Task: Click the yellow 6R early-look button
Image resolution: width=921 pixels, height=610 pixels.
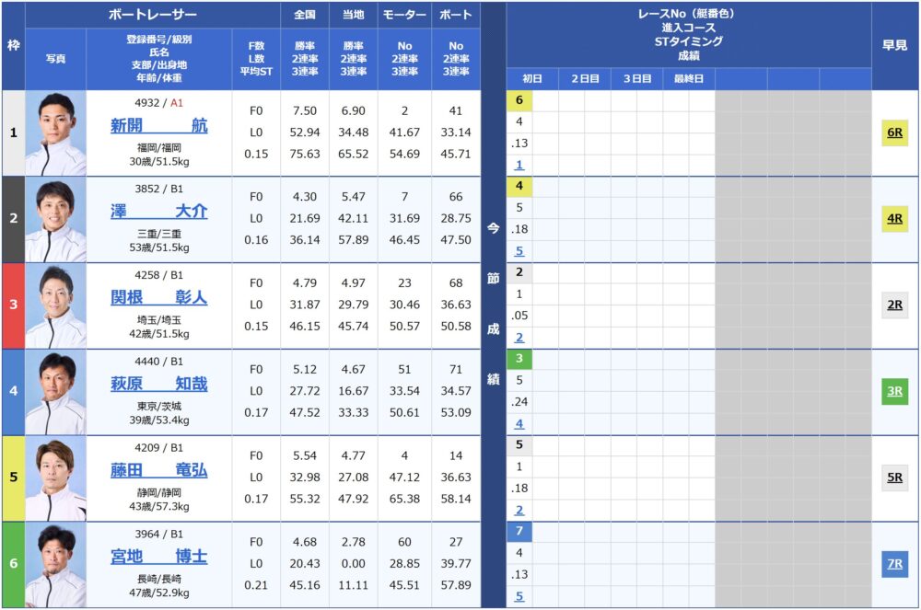Action: tap(894, 132)
